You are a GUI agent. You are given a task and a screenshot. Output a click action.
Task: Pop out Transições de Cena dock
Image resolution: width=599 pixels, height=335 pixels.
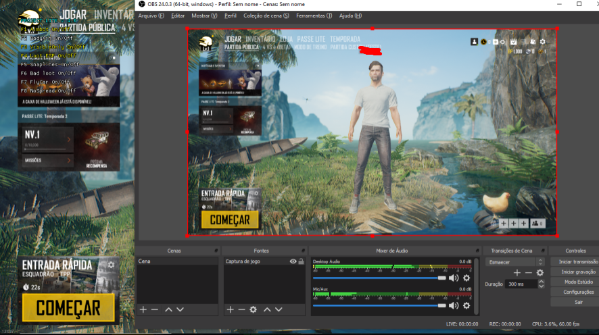tap(543, 251)
